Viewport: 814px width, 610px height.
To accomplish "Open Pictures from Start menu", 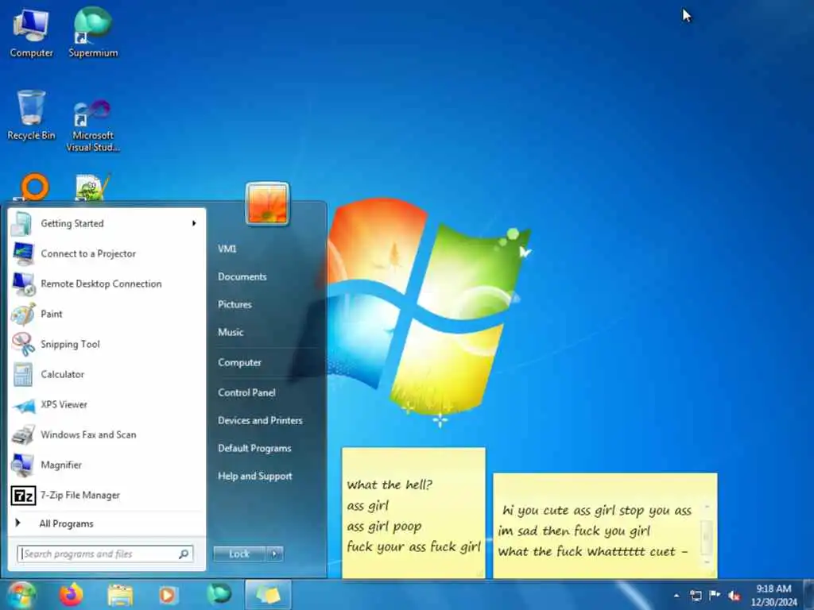I will (235, 304).
